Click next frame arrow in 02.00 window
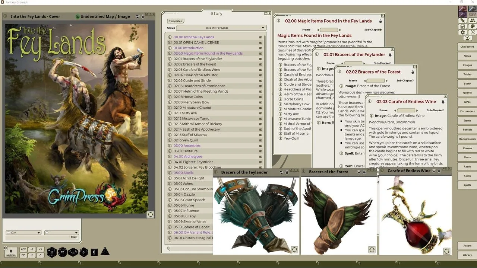 pos(340,30)
